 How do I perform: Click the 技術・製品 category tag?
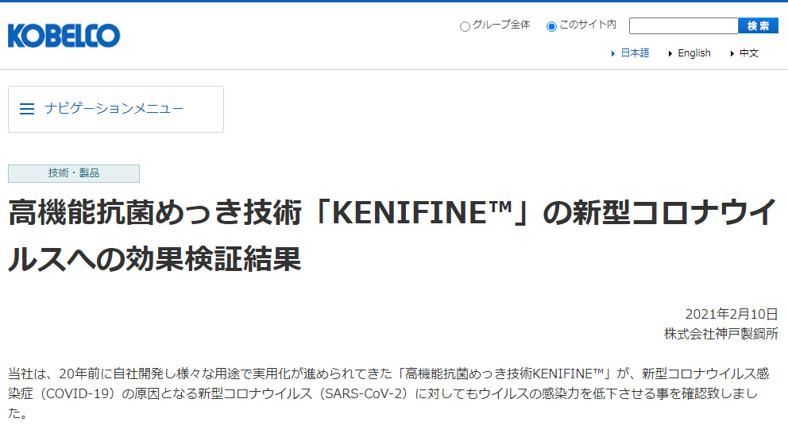tap(74, 173)
